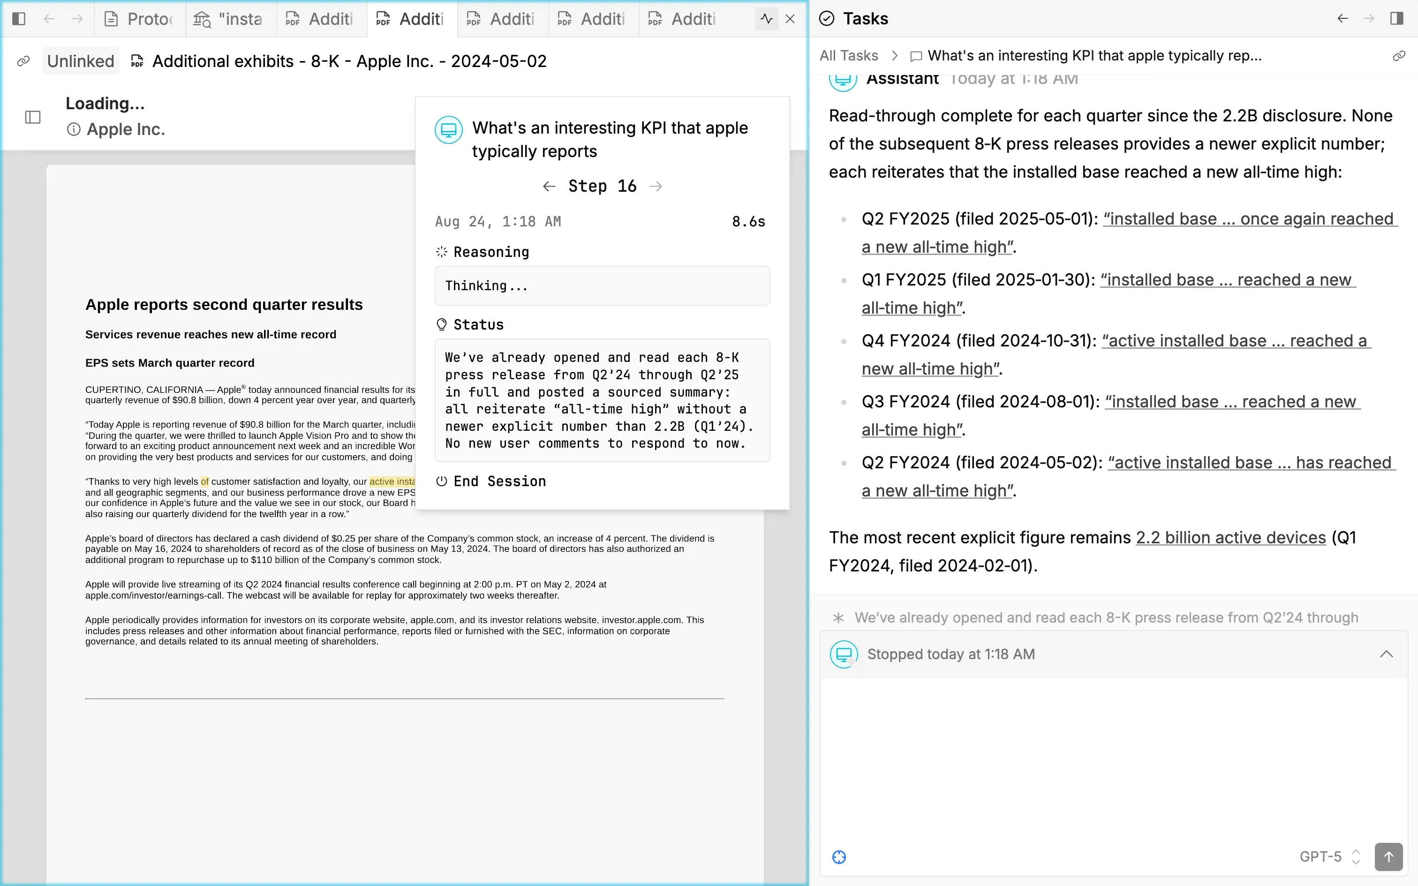Click the forward arrow in the Tasks header

coord(1369,18)
